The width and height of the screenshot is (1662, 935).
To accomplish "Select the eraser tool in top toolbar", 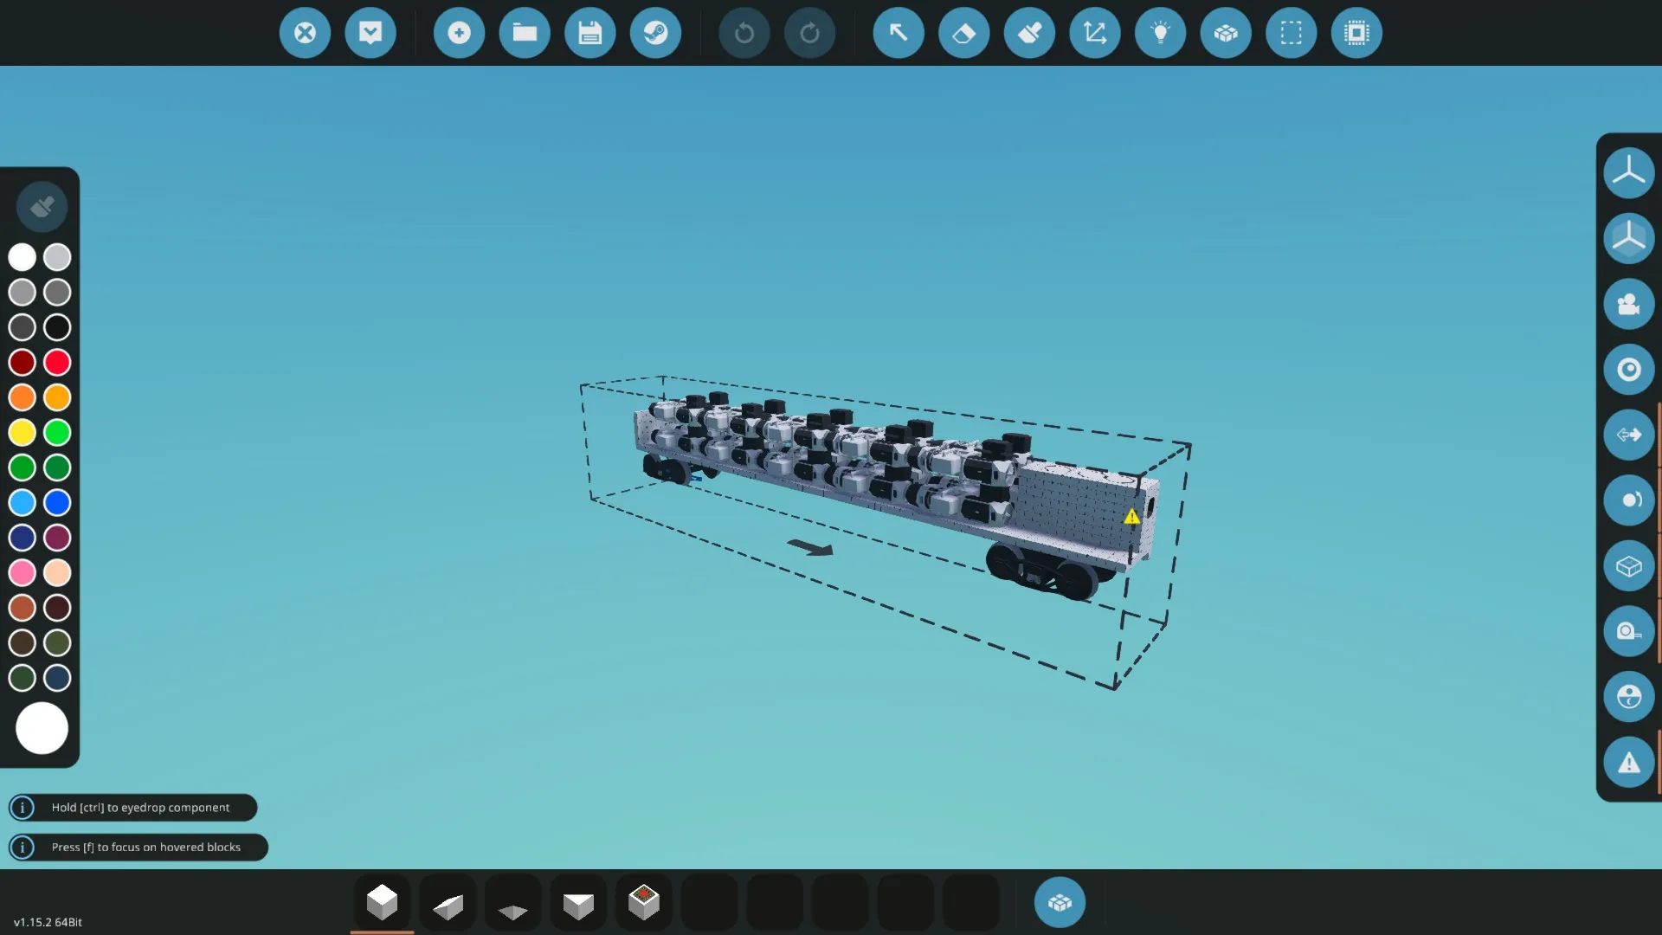I will [x=963, y=33].
